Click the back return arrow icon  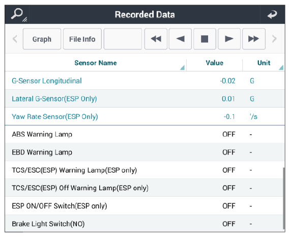(x=272, y=14)
